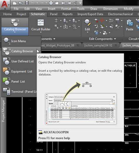Close the [schm_sample].04 X1 drawing tab
The image size is (139, 153).
(116, 45)
